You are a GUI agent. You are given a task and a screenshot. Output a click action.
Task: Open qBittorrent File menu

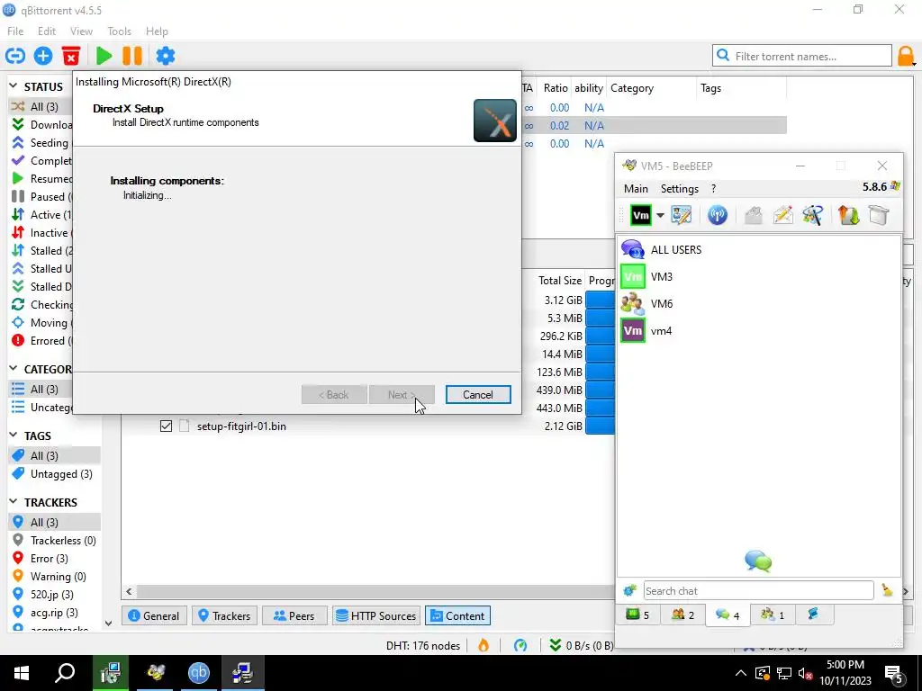coord(15,31)
